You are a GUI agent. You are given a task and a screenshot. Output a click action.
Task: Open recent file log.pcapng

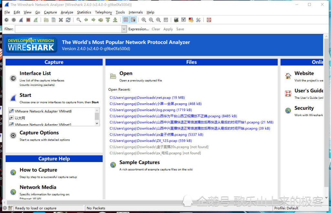click(x=151, y=110)
